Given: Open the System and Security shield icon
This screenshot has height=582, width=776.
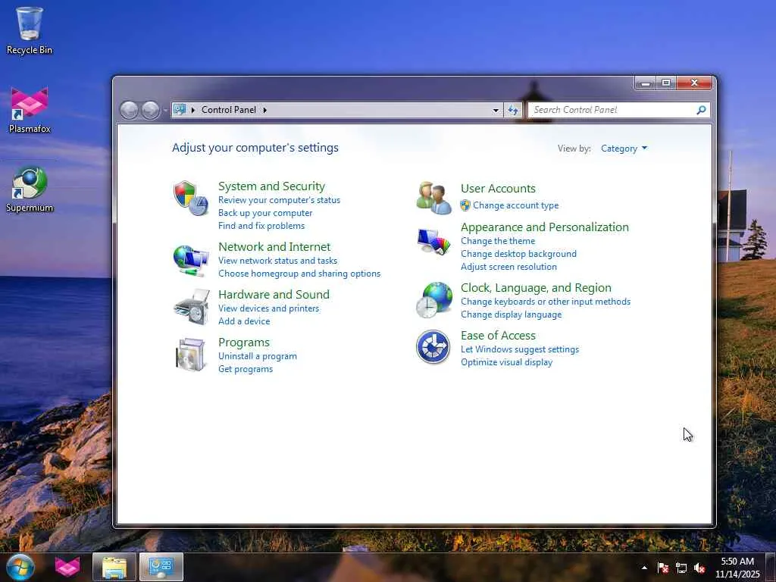Looking at the screenshot, I should [x=190, y=198].
